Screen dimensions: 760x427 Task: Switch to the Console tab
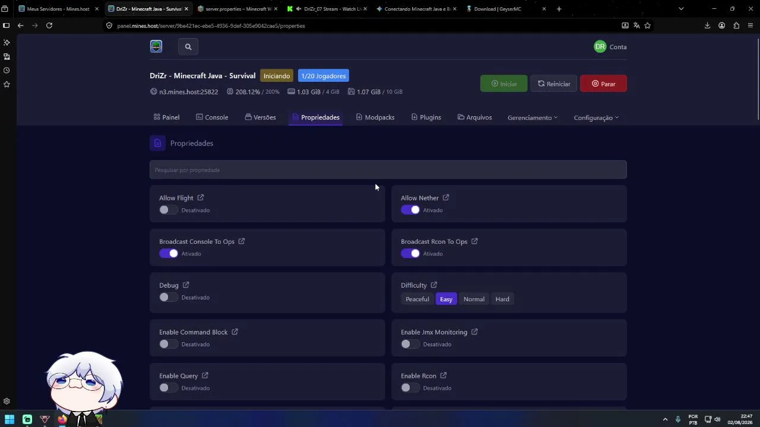pos(212,117)
